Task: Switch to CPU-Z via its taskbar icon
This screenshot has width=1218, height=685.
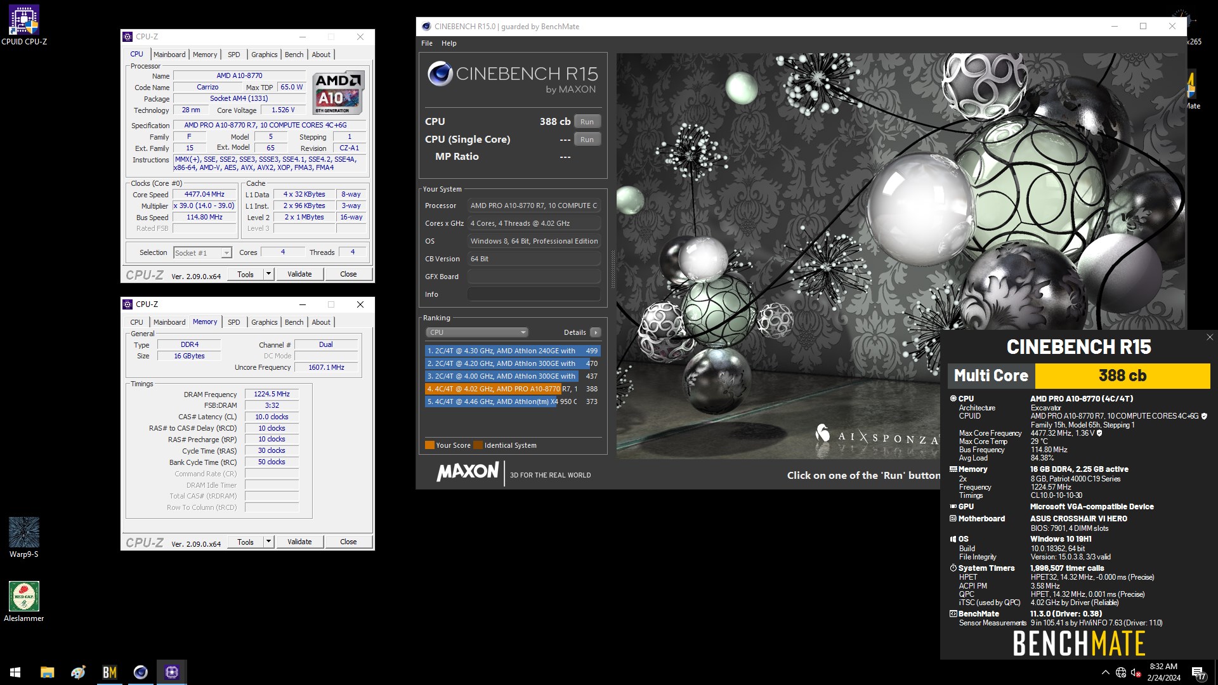Action: (171, 672)
